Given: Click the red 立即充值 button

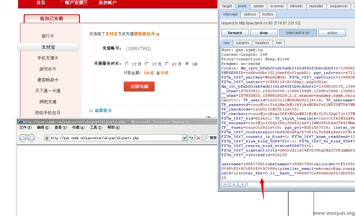Looking at the screenshot, I should click(139, 87).
